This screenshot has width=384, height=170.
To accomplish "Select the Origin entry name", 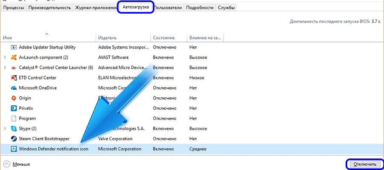I will tap(25, 98).
